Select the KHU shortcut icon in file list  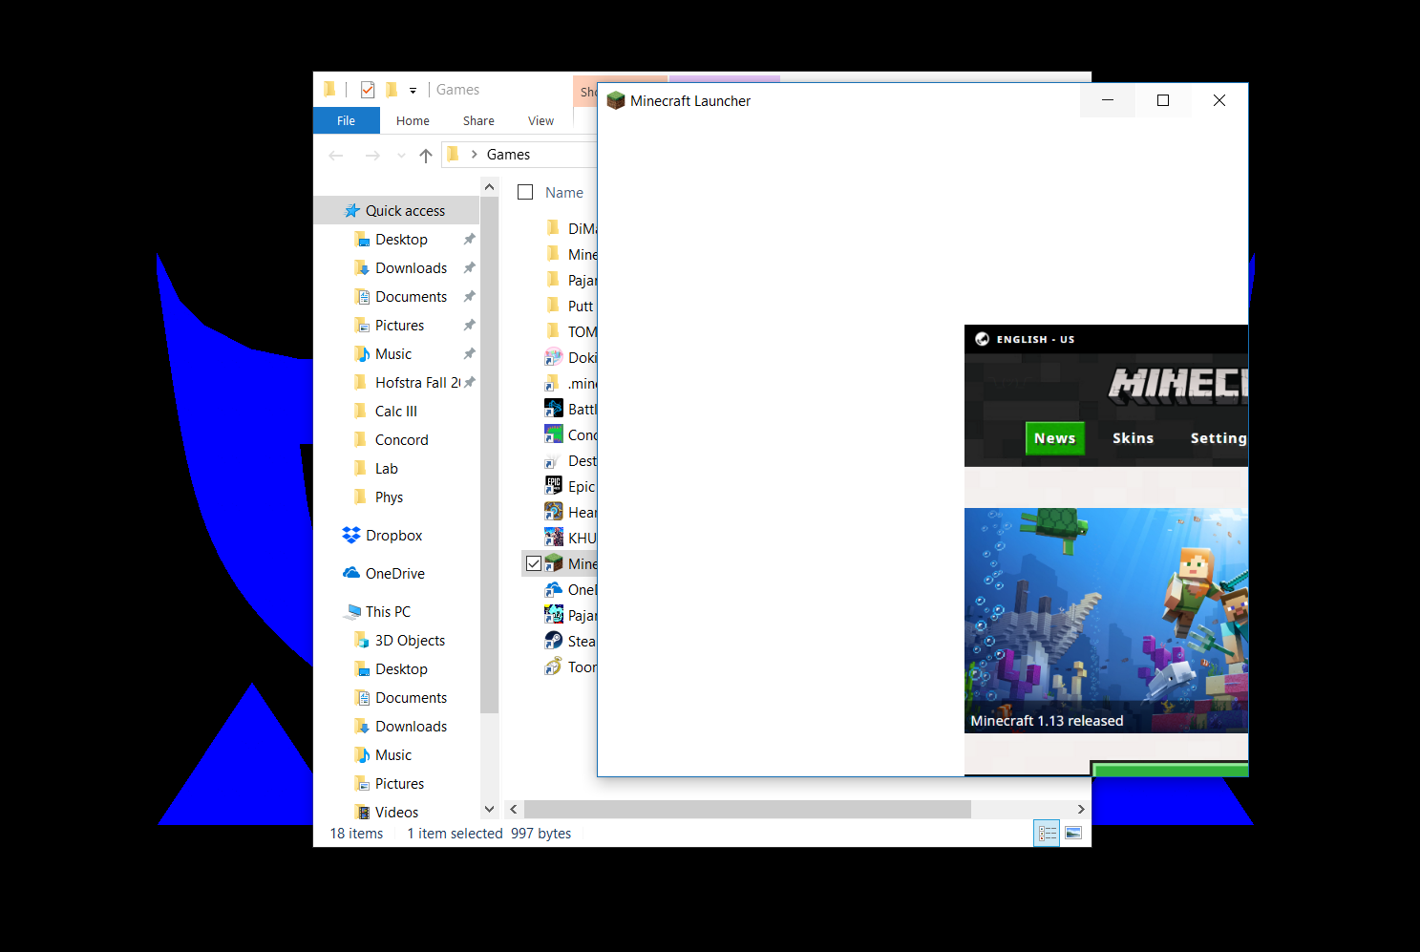554,538
